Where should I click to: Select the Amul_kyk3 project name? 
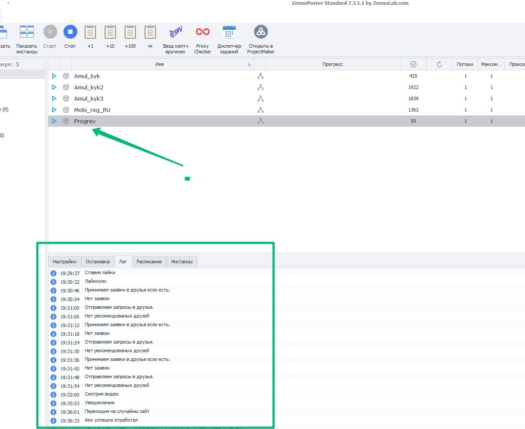click(x=89, y=98)
